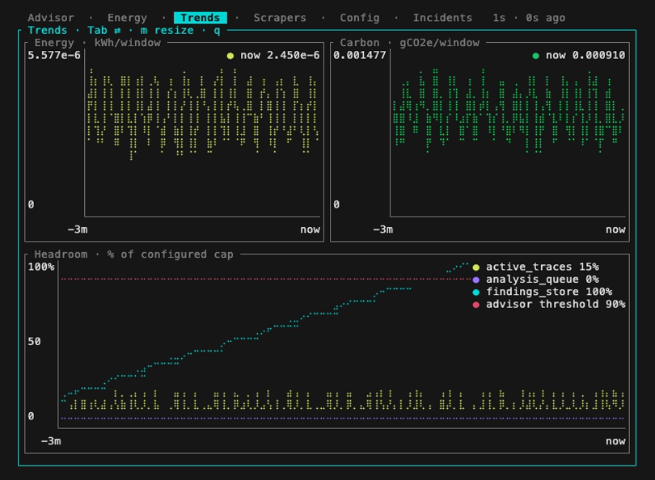Click the red advisor threshold legend dot

(475, 305)
